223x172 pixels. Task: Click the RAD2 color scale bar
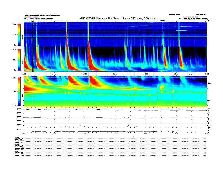[19, 35]
